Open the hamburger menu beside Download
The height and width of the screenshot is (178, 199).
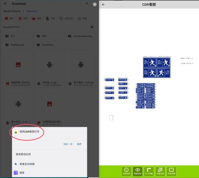pyautogui.click(x=5, y=4)
